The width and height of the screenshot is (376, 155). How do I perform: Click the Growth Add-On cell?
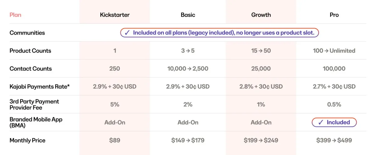pos(261,122)
